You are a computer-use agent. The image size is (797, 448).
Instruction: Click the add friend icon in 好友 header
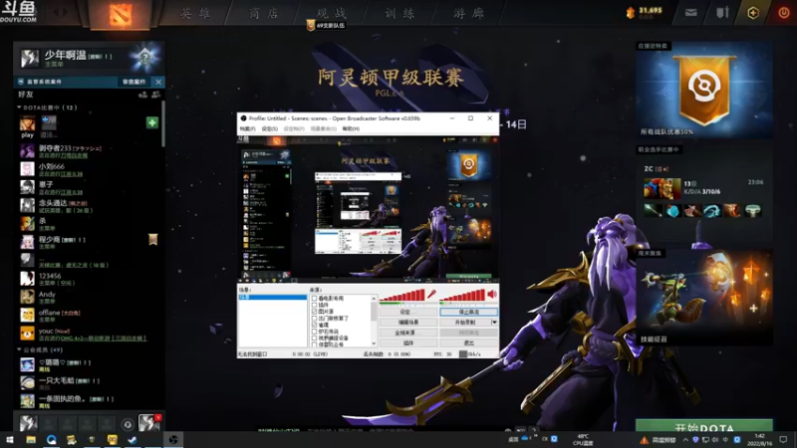tap(142, 95)
